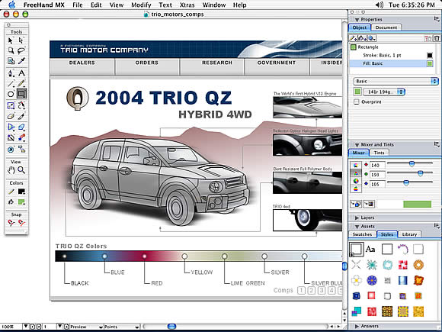
Task: Select the Ellipse tool
Action: pos(11,94)
